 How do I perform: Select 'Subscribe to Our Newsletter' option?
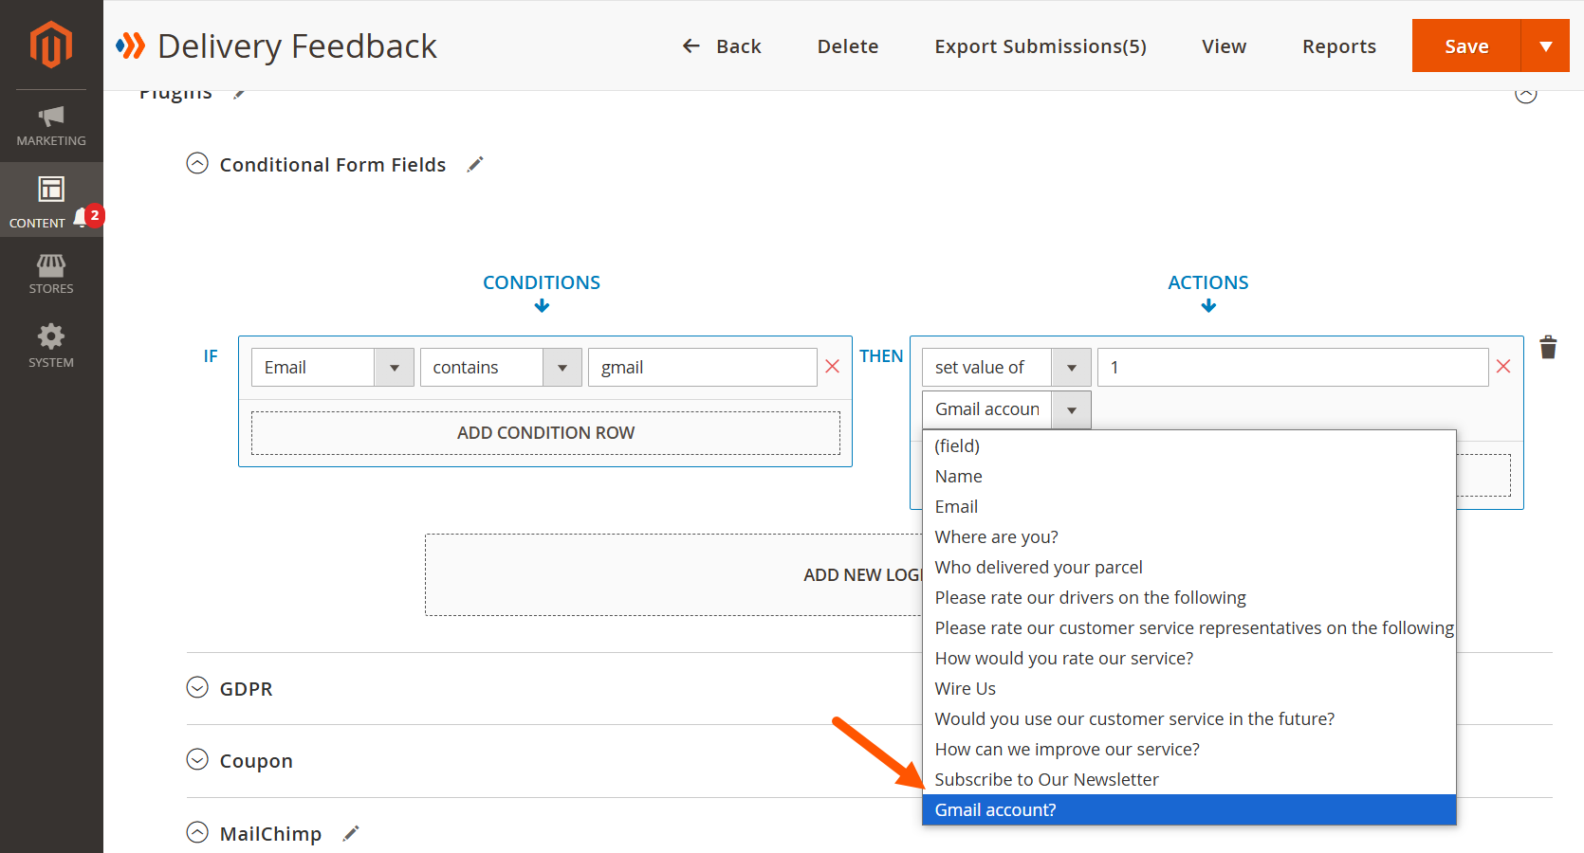(x=1188, y=780)
